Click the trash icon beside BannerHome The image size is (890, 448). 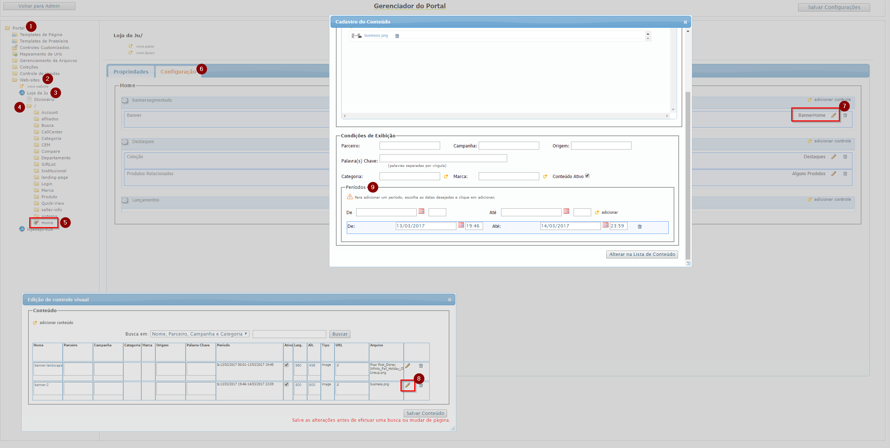click(x=845, y=115)
